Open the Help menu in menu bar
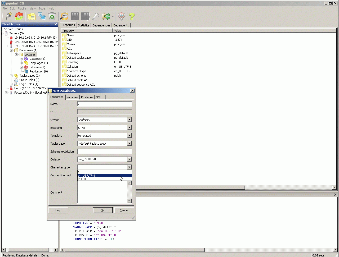Image resolution: width=339 pixels, height=257 pixels. coord(51,8)
